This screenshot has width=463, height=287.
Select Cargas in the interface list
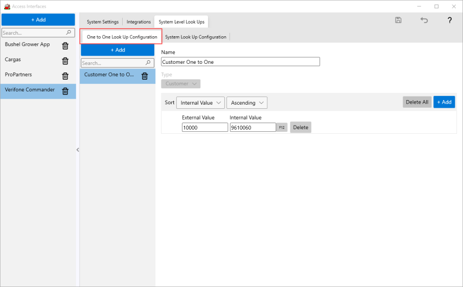(x=13, y=60)
